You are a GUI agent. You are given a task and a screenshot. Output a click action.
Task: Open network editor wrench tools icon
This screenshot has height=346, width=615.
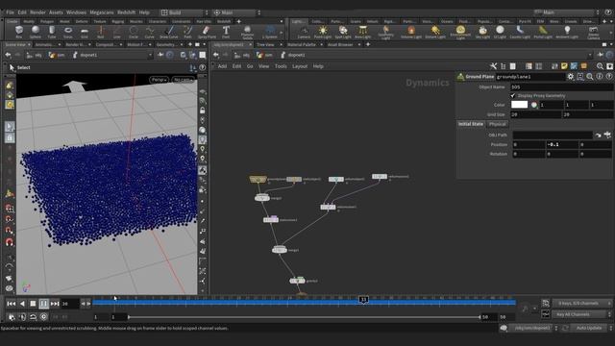pyautogui.click(x=493, y=66)
